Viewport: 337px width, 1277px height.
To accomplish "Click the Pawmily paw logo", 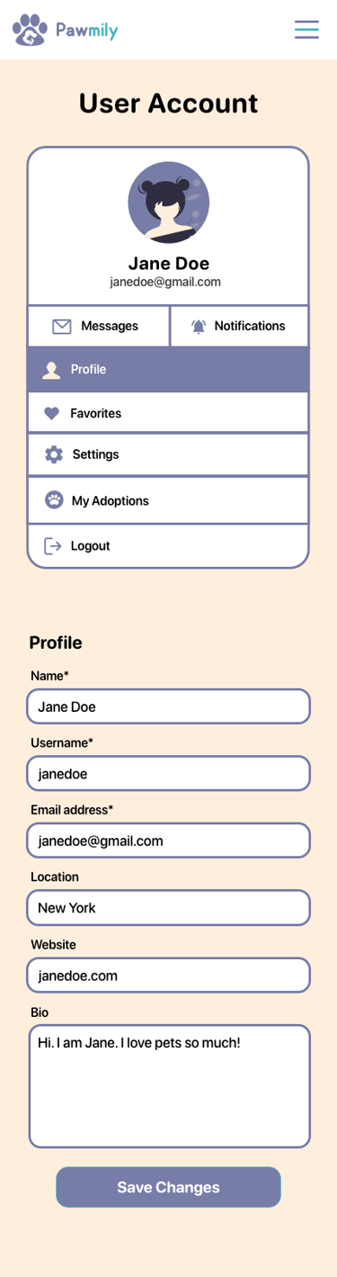I will click(30, 30).
